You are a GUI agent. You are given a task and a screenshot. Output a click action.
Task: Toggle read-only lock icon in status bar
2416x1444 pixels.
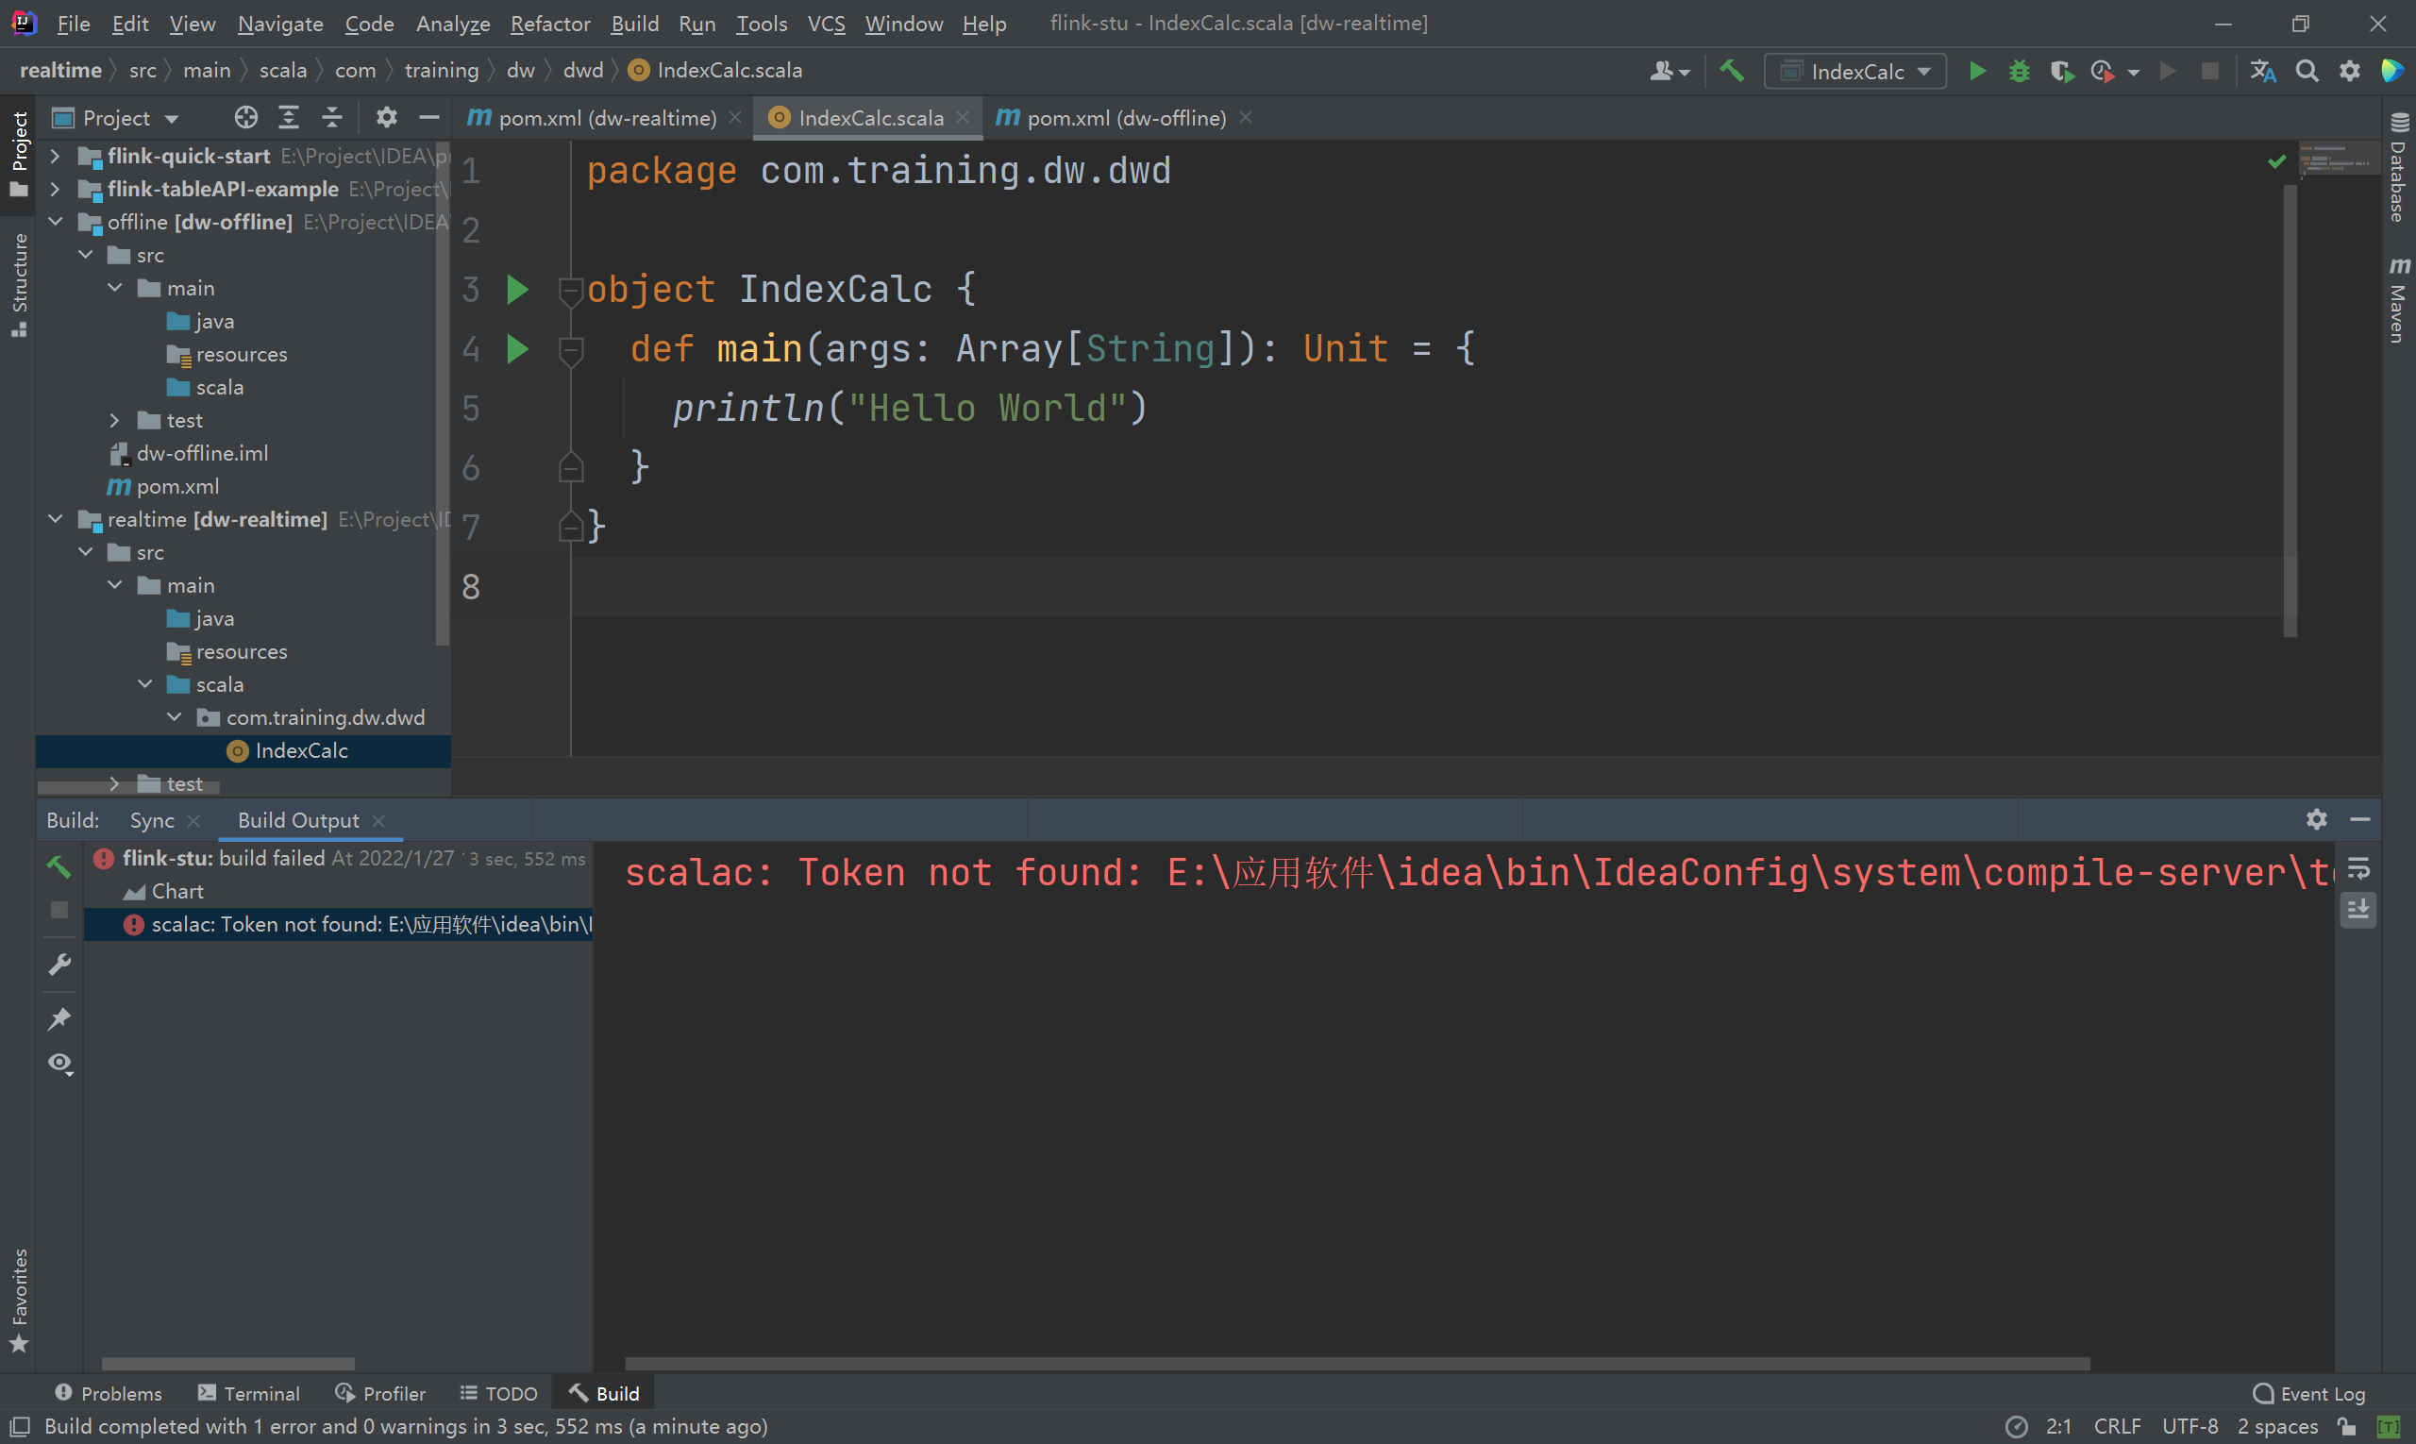coord(2348,1426)
